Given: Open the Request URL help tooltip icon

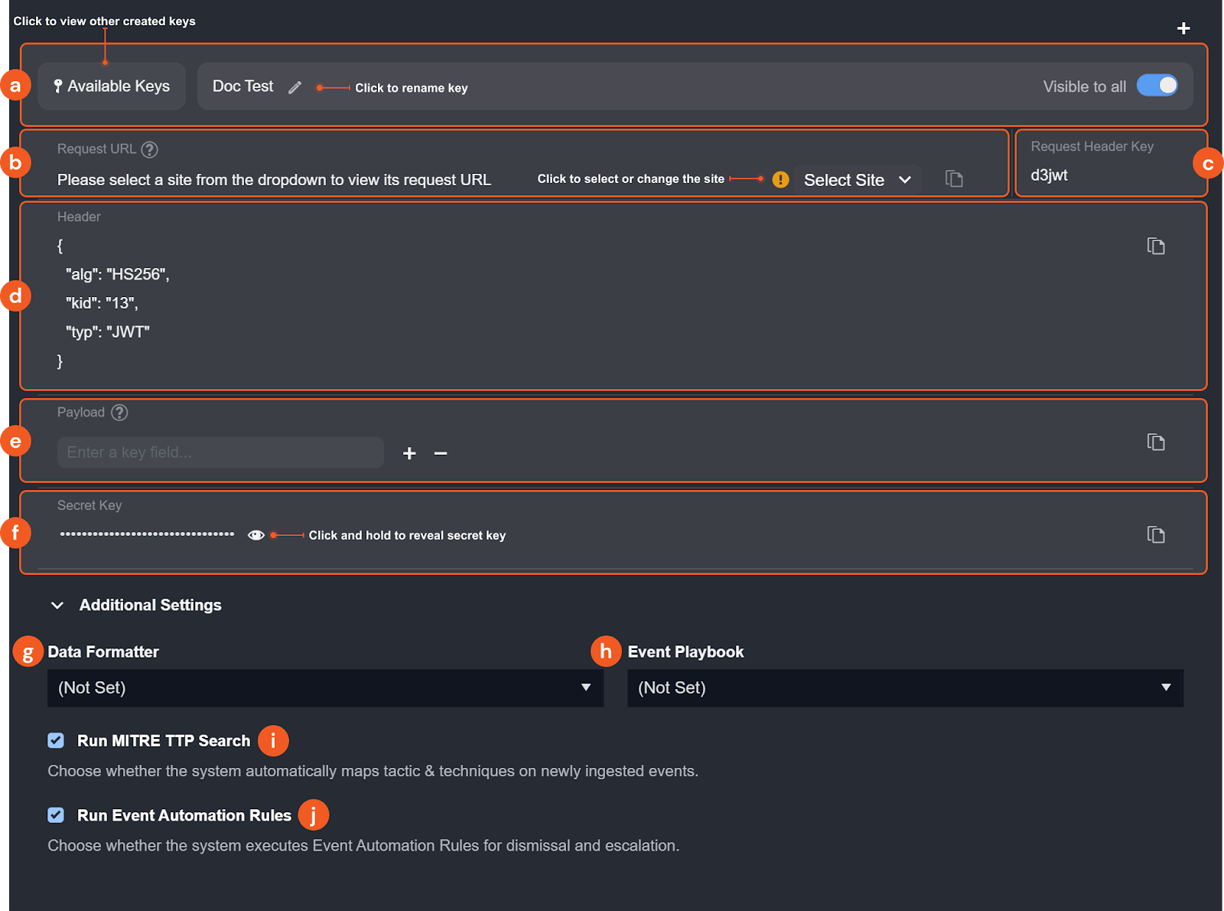Looking at the screenshot, I should click(x=150, y=149).
